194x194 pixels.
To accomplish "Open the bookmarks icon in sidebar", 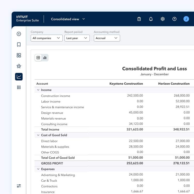I will click(19, 44).
